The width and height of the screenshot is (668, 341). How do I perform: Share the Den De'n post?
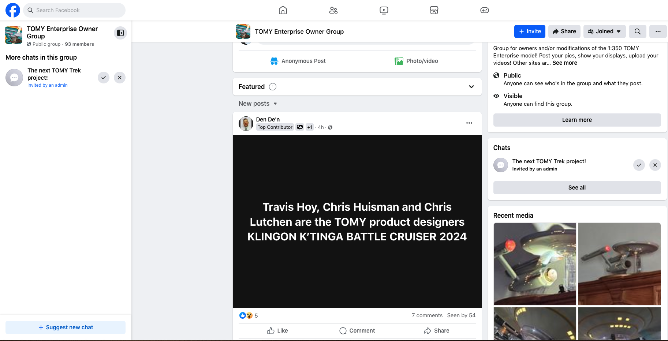[x=436, y=331]
